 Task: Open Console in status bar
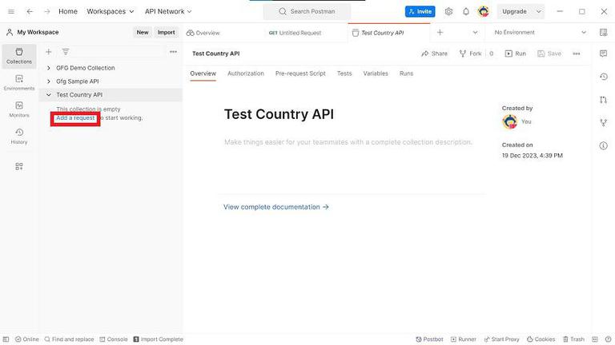click(114, 339)
